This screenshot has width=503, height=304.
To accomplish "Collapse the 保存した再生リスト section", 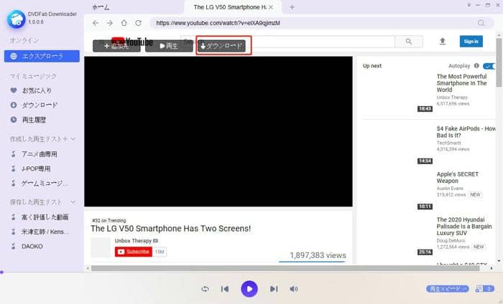I will (x=73, y=201).
